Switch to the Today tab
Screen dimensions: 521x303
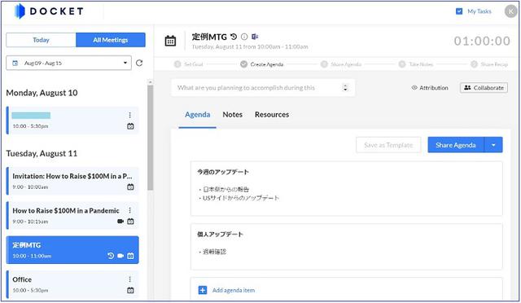point(41,40)
